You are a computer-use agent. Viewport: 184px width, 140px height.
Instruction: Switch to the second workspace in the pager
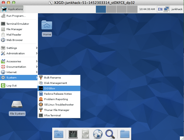point(111,9)
